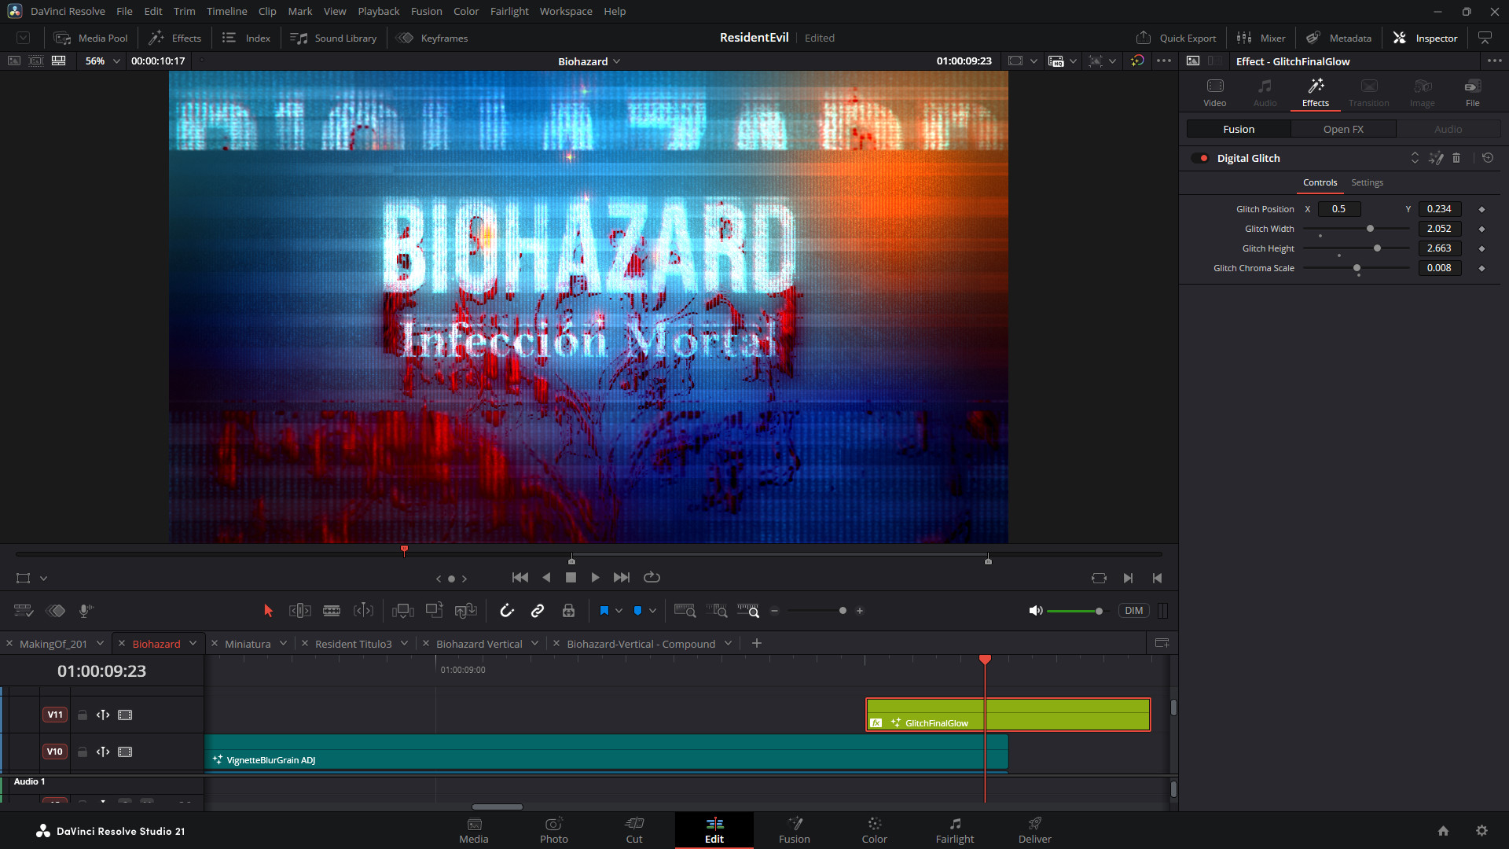Switch to the Cut page
Image resolution: width=1509 pixels, height=849 pixels.
click(634, 830)
